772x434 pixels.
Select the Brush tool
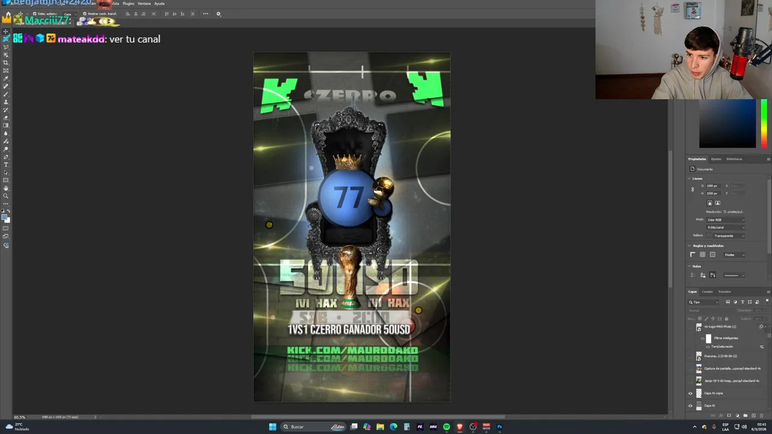tap(6, 94)
